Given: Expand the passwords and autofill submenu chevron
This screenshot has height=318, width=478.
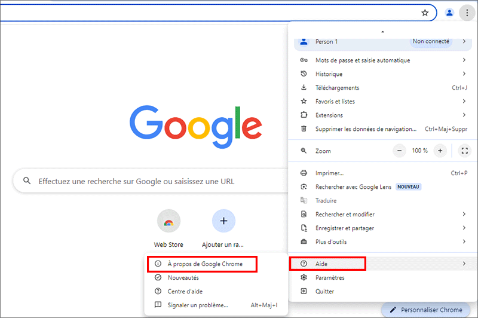Looking at the screenshot, I should tap(464, 60).
